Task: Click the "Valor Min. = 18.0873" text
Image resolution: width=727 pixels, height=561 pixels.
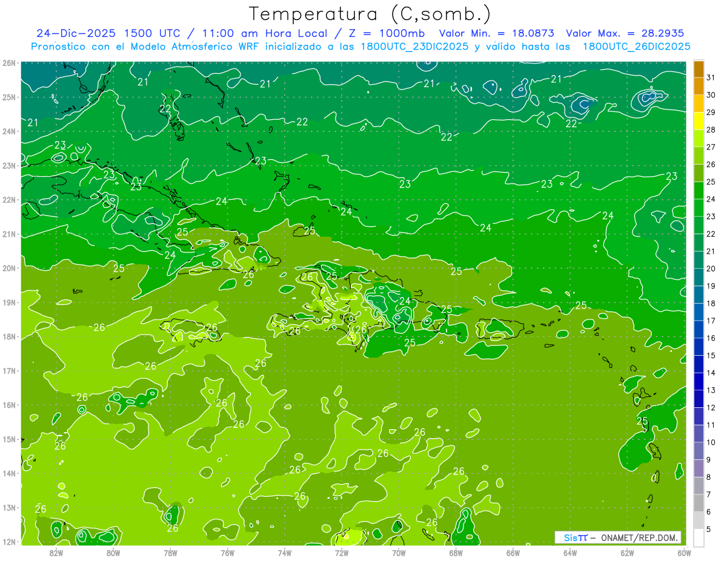Action: click(496, 33)
